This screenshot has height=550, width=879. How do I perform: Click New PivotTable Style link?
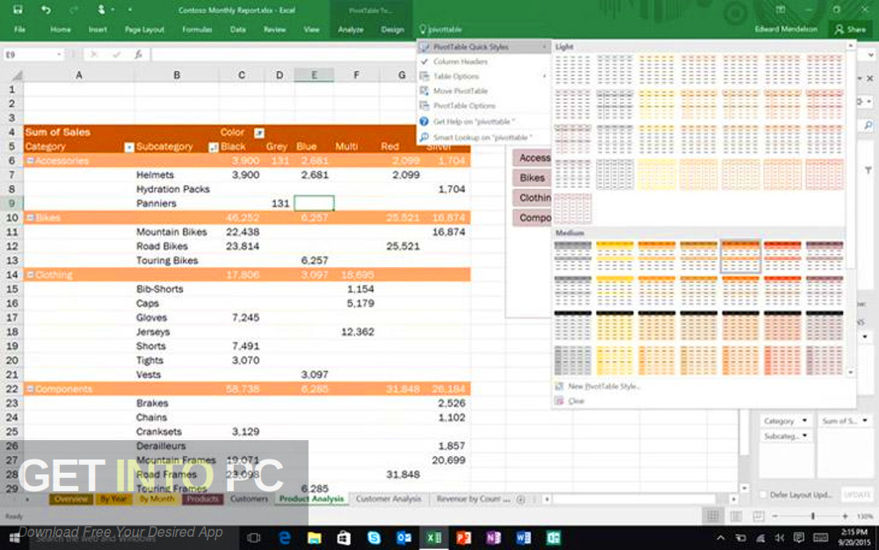[602, 387]
